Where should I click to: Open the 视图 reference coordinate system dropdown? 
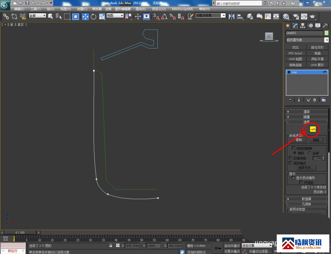[x=115, y=16]
